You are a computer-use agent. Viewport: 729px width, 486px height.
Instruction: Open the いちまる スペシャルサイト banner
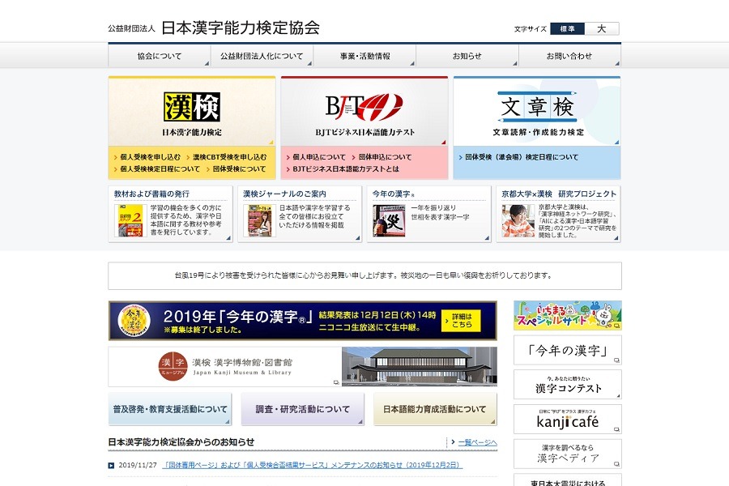(x=567, y=316)
